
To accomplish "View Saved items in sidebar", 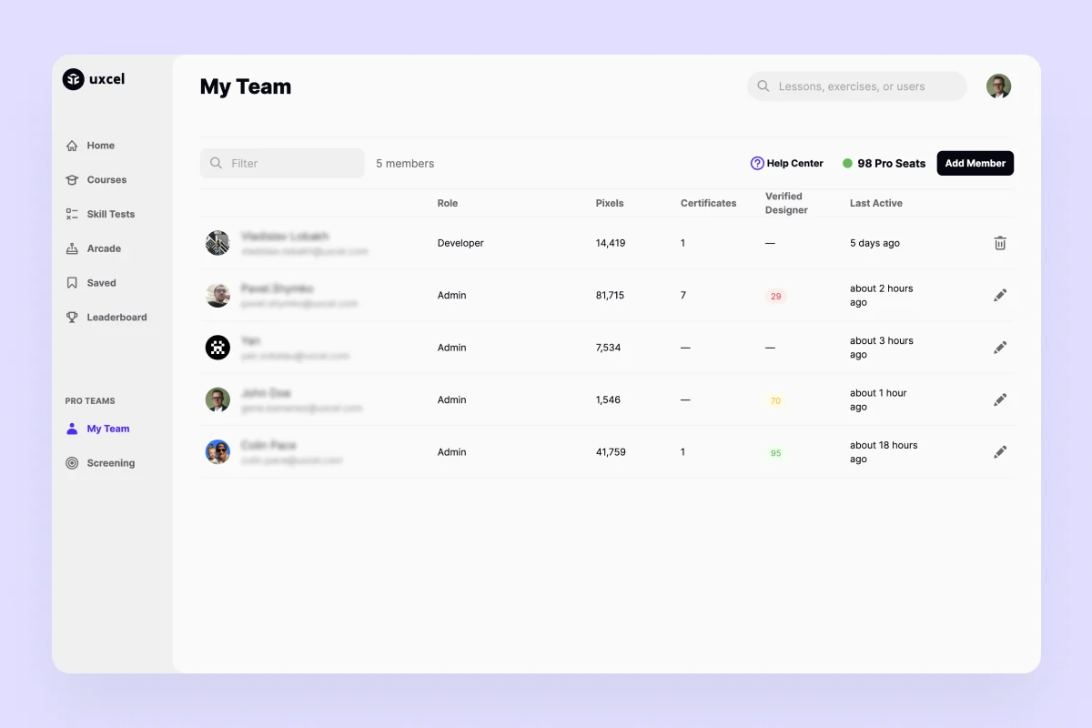I will point(101,283).
